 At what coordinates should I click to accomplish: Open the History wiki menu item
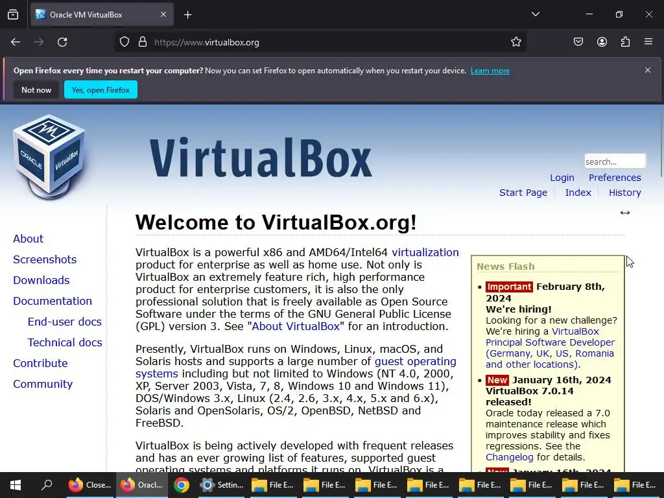624,193
